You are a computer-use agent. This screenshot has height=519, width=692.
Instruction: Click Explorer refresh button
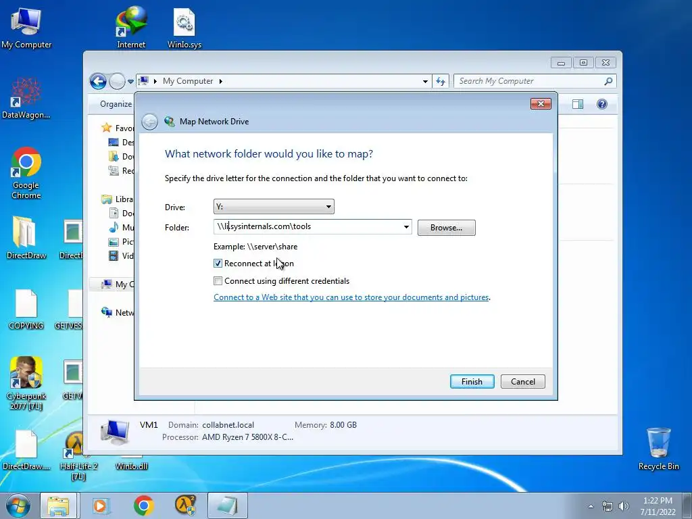coord(441,81)
